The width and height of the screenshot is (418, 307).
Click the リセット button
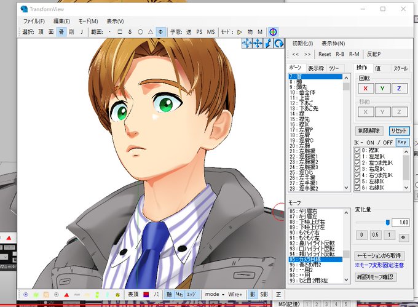pos(399,130)
